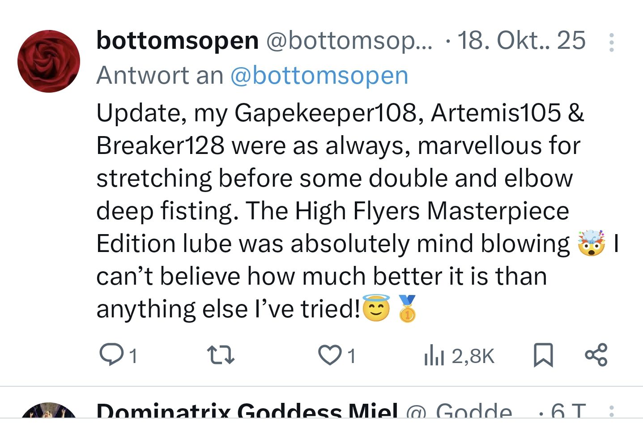This screenshot has height=423, width=643.
Task: Open the red rose profile avatar
Action: (x=49, y=61)
